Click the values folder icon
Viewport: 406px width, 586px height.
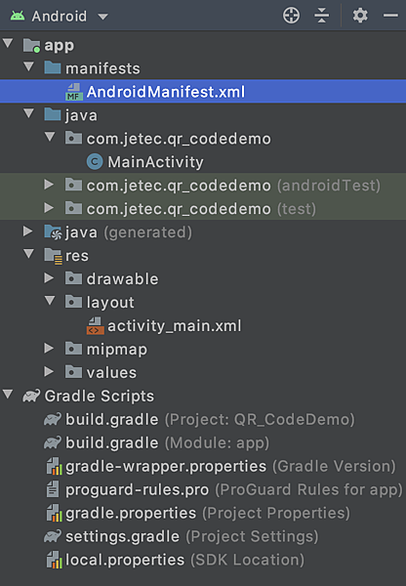pyautogui.click(x=73, y=372)
